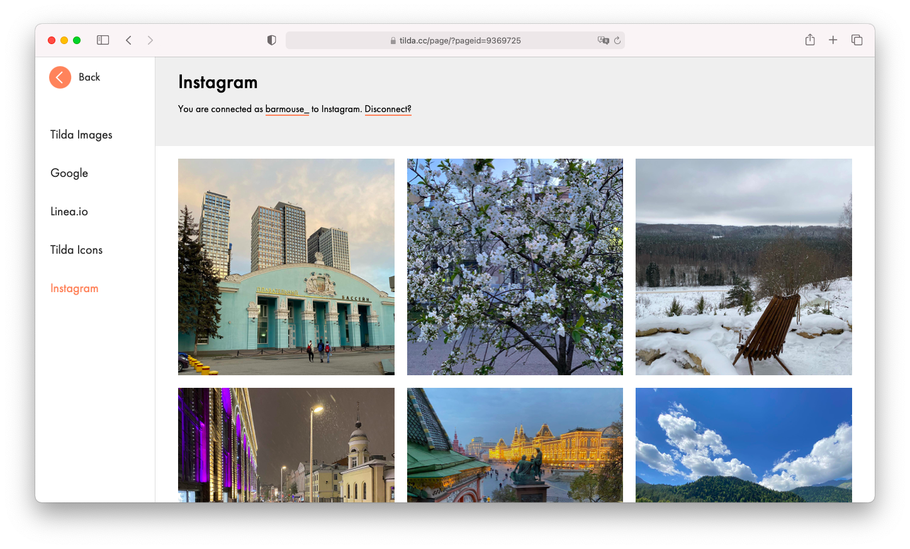
Task: Open the barmouse_ profile link
Action: pos(287,109)
